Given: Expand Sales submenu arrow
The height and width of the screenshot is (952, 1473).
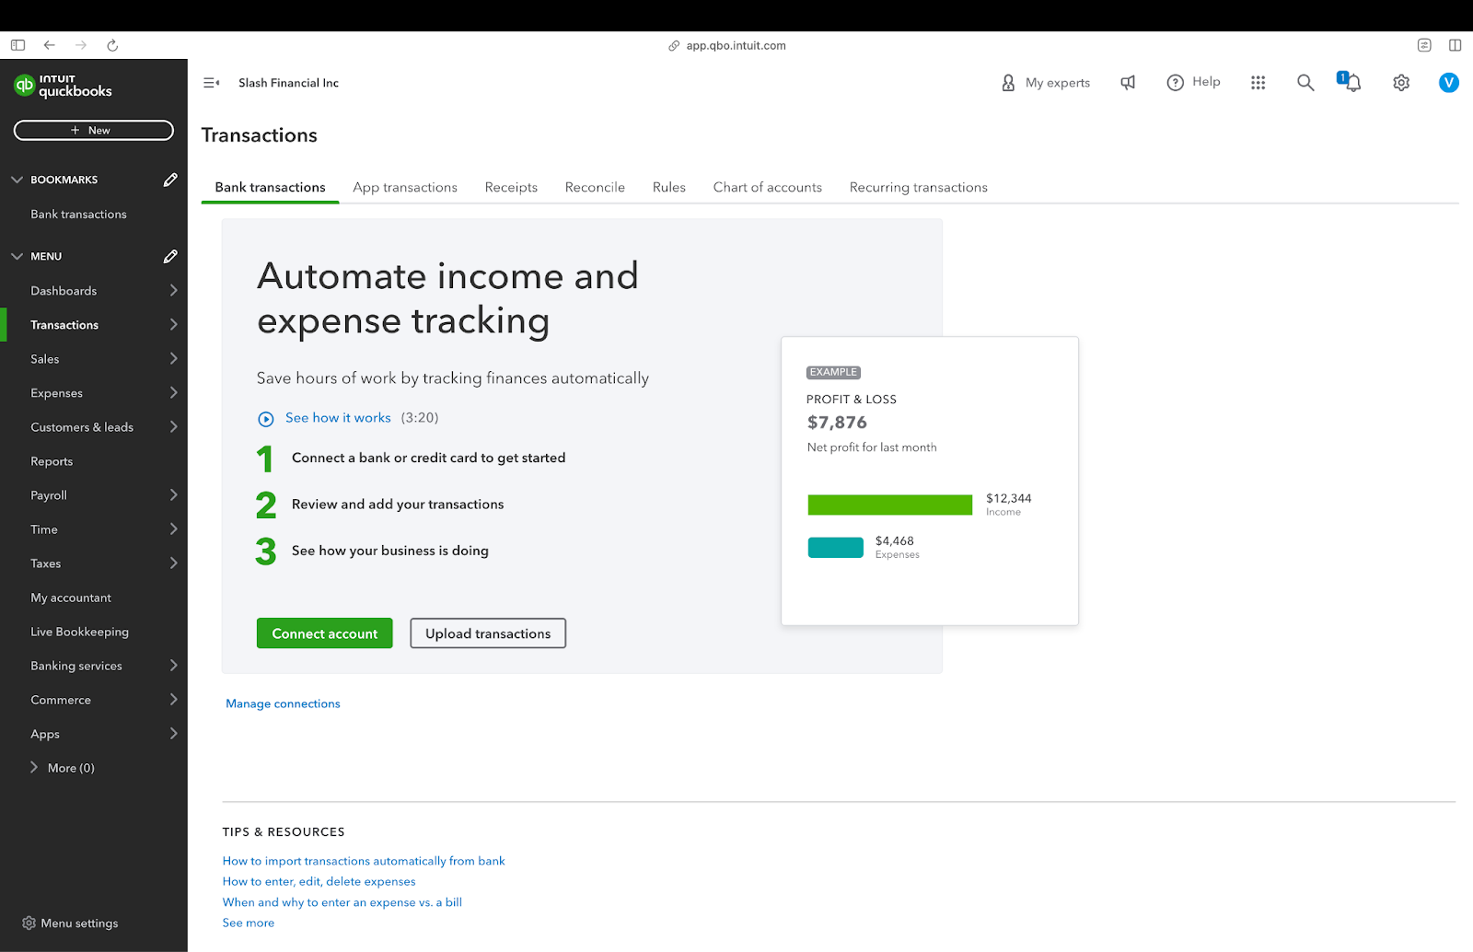Looking at the screenshot, I should click(173, 358).
